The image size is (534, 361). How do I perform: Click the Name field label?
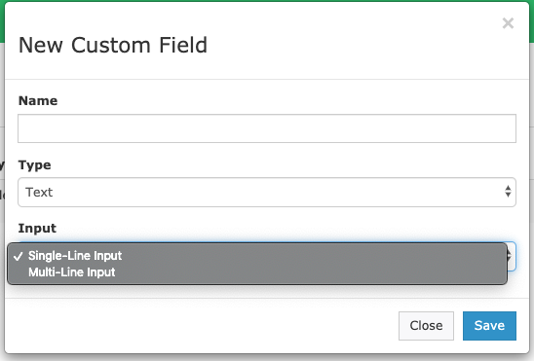[x=38, y=100]
